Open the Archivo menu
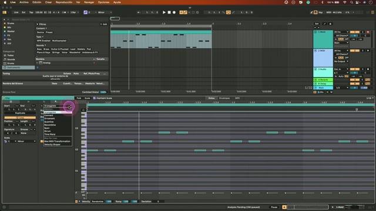Viewport: 376px width, 211px height. (x=24, y=2)
